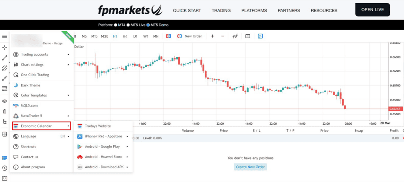Expand Android - Google Play submenu
404x182 pixels.
pyautogui.click(x=103, y=147)
